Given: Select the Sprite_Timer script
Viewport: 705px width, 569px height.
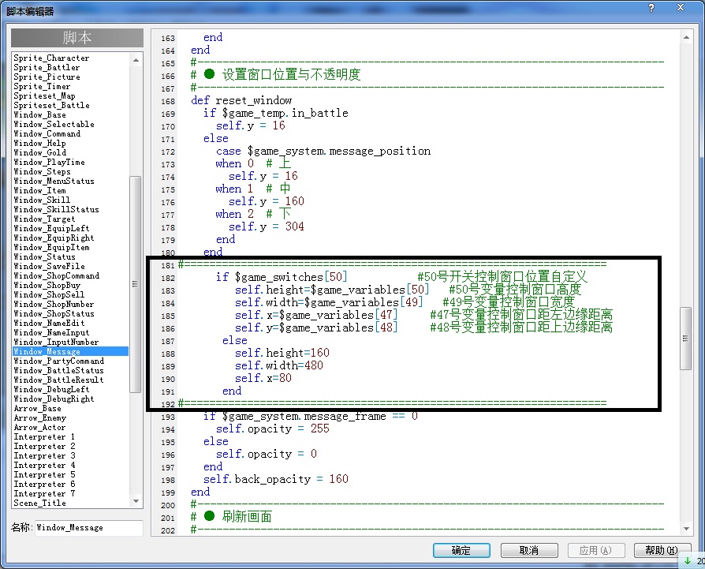Looking at the screenshot, I should pyautogui.click(x=43, y=86).
